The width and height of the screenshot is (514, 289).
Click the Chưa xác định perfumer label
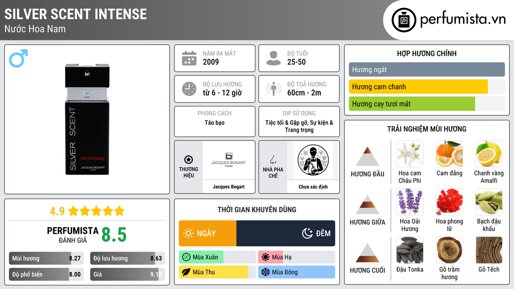click(313, 187)
